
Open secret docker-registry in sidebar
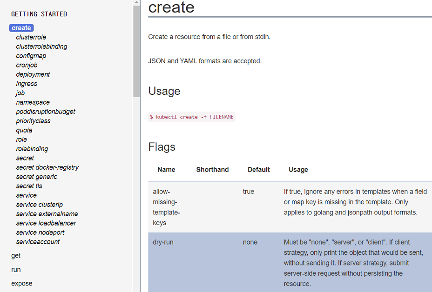pyautogui.click(x=47, y=167)
